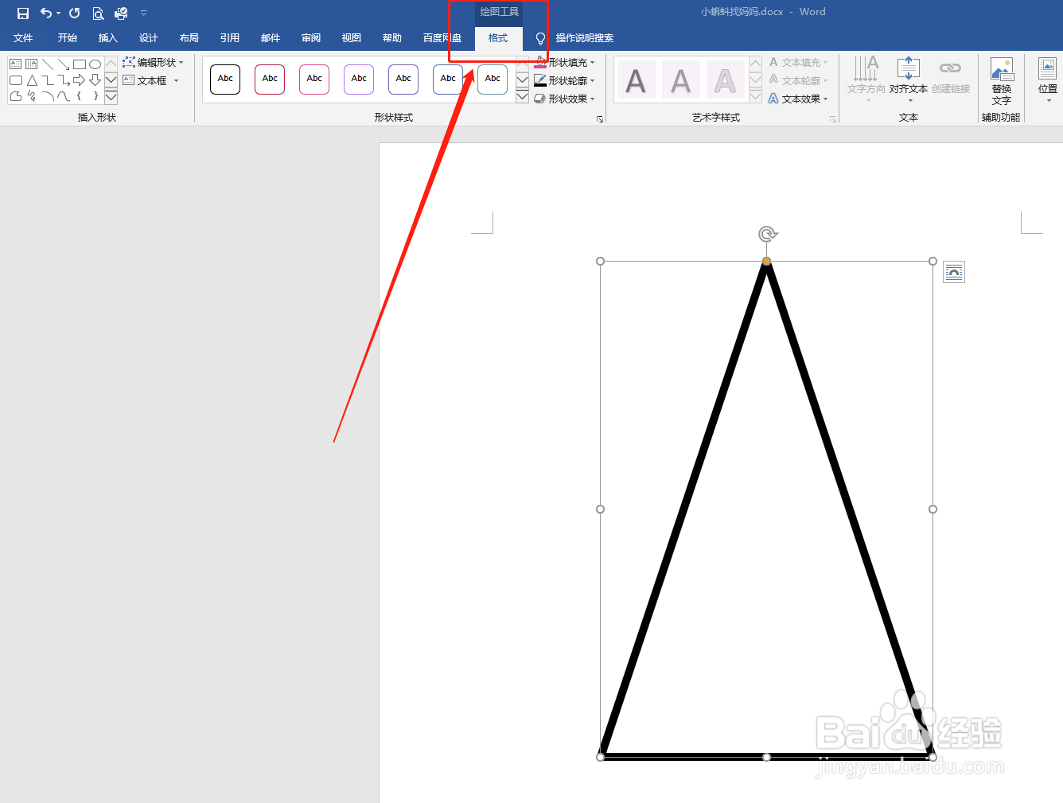The width and height of the screenshot is (1063, 803).
Task: Select the left brace shape
Action: tap(80, 96)
